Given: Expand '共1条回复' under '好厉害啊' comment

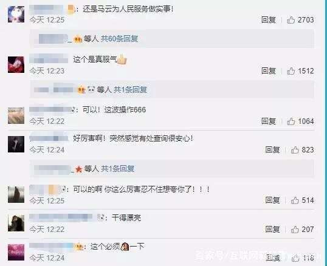Looking at the screenshot, I should [x=118, y=169].
